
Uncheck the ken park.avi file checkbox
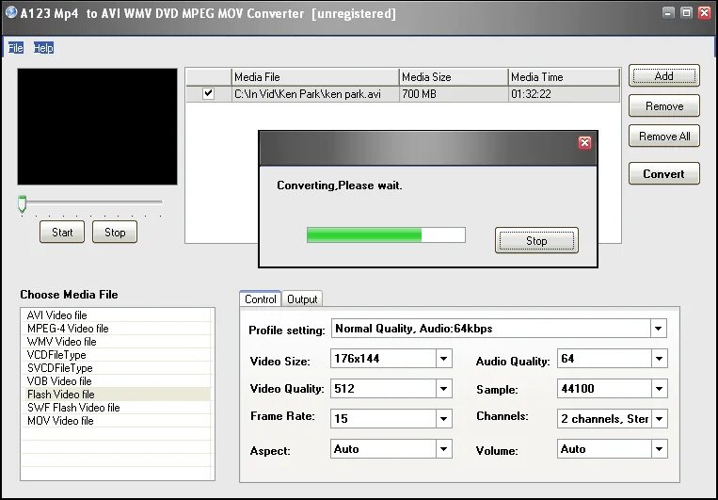point(208,93)
